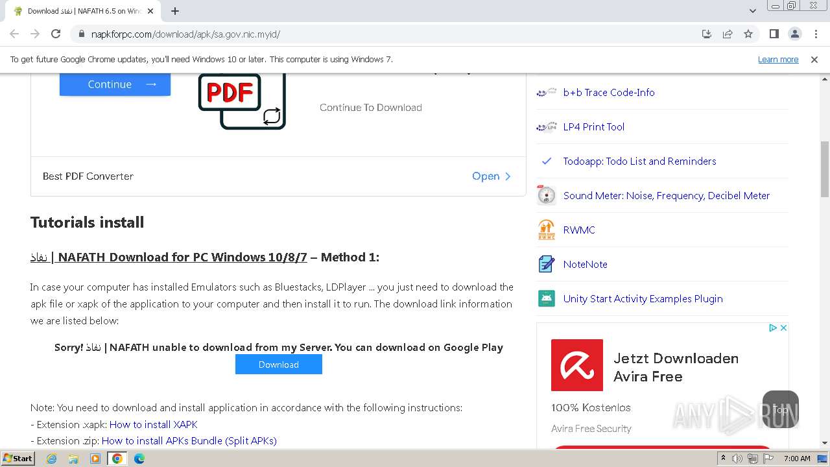Click the Avira logo in ad
The image size is (830, 467).
[x=577, y=365]
